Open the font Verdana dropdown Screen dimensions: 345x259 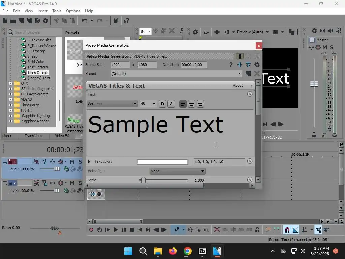click(112, 104)
